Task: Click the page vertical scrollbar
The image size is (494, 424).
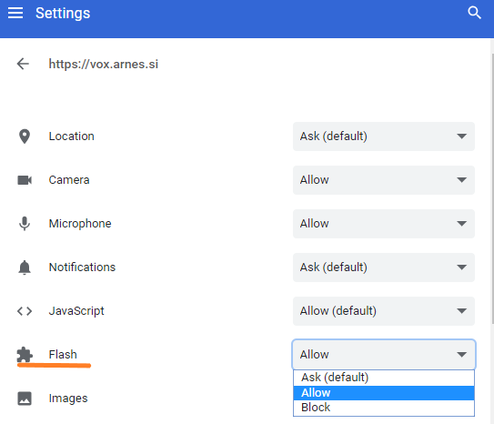Action: (492, 189)
